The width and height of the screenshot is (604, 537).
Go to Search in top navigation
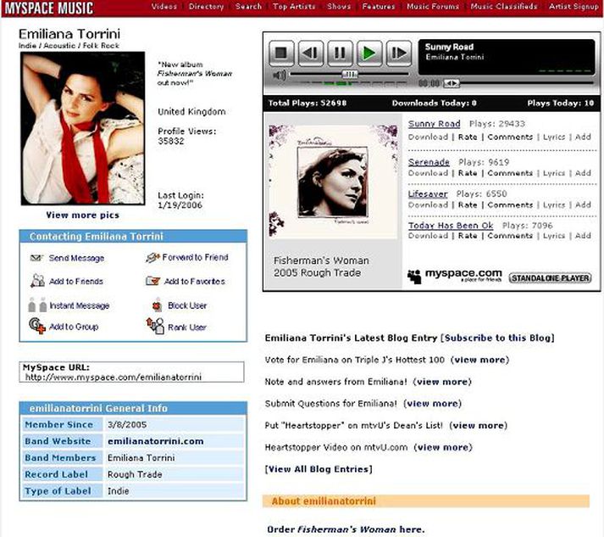(248, 7)
